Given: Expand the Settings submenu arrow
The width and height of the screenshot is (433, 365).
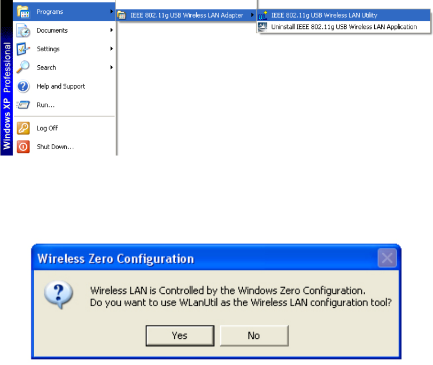Looking at the screenshot, I should (x=111, y=49).
